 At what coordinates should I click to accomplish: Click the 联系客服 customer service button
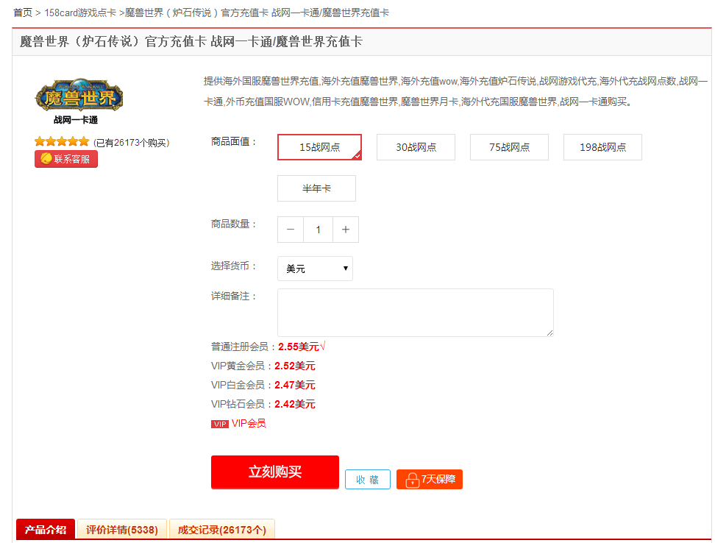[x=66, y=159]
